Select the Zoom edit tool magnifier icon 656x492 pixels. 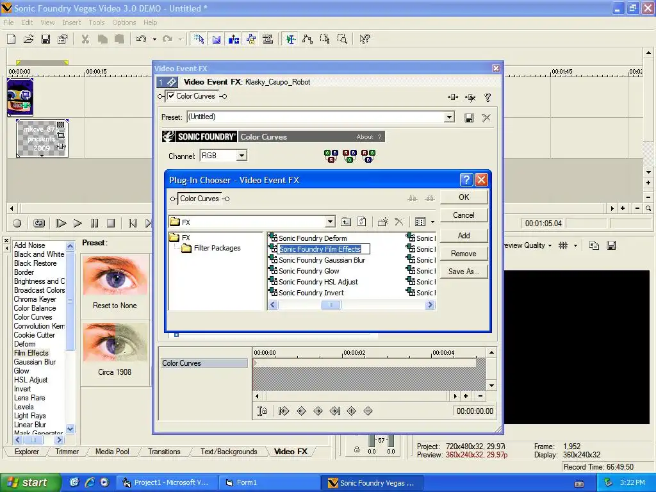tap(342, 39)
